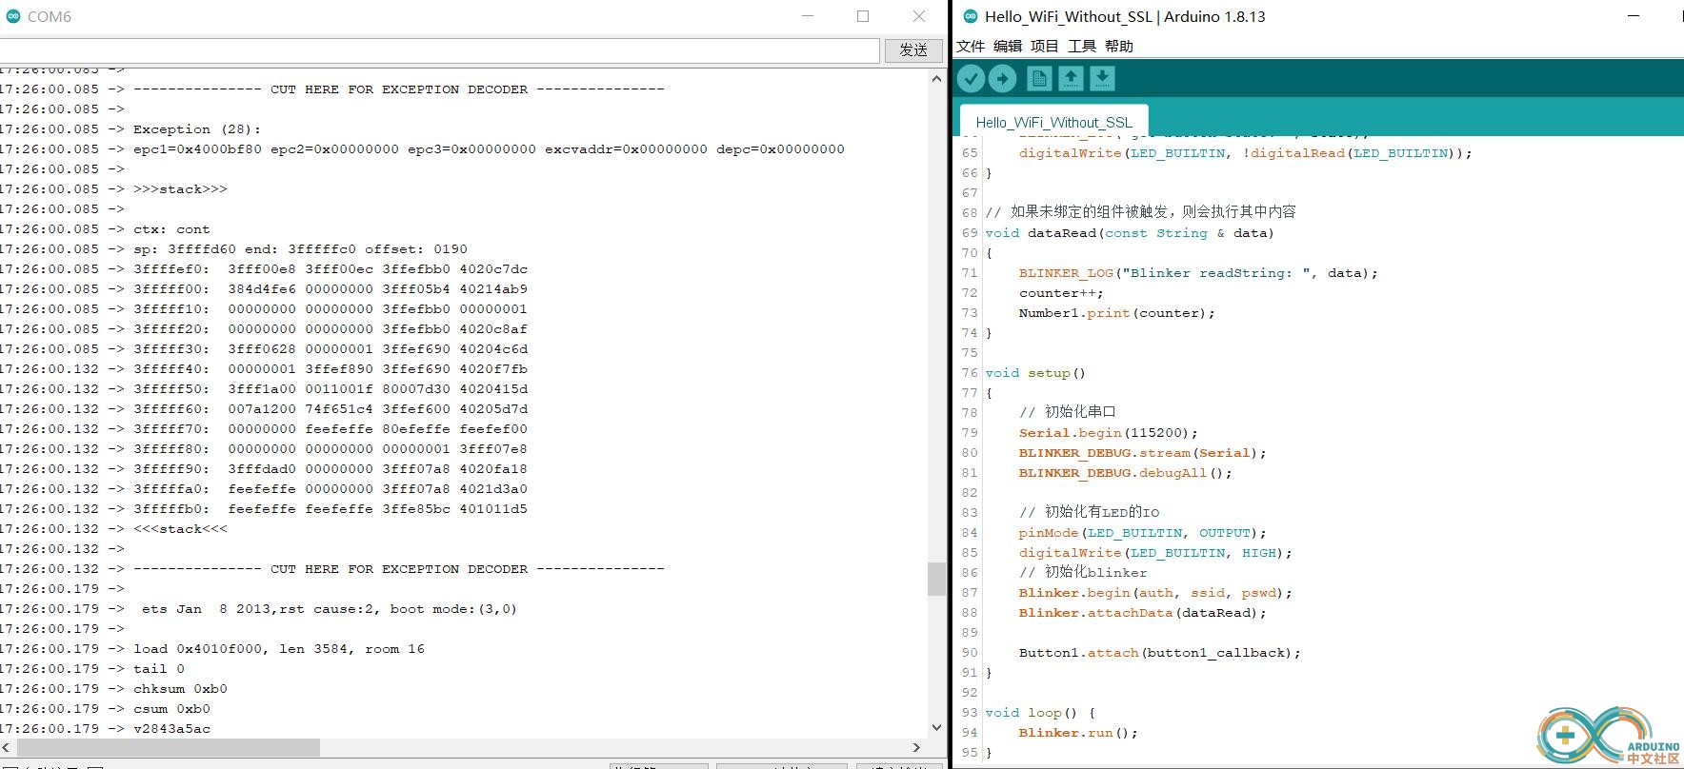The height and width of the screenshot is (769, 1684).
Task: Click the serial monitor send input field
Action: 439,49
